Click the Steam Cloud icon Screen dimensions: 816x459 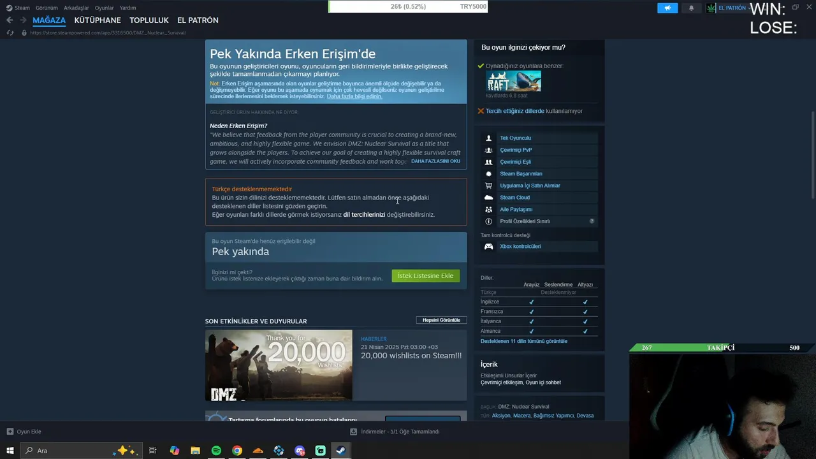point(489,198)
